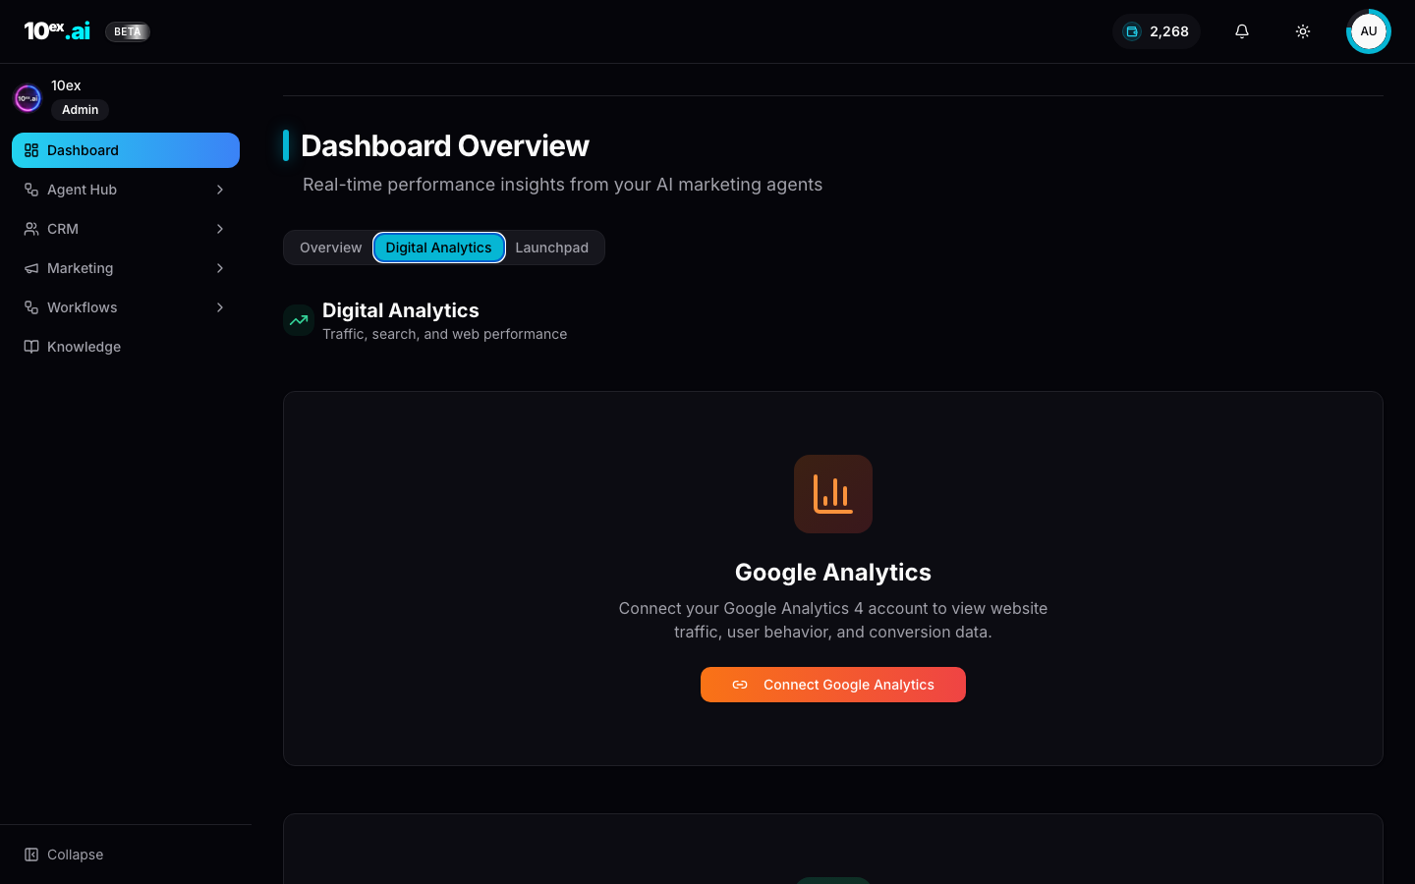Open CRM in sidebar

click(x=126, y=229)
